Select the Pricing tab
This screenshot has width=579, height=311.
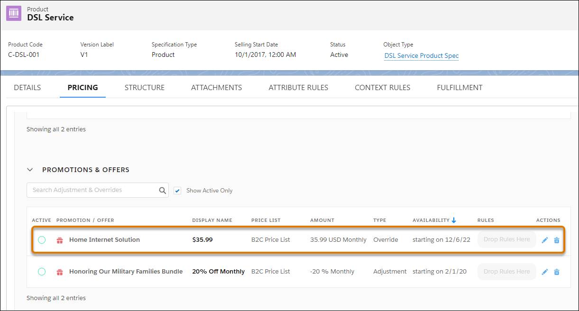(83, 88)
